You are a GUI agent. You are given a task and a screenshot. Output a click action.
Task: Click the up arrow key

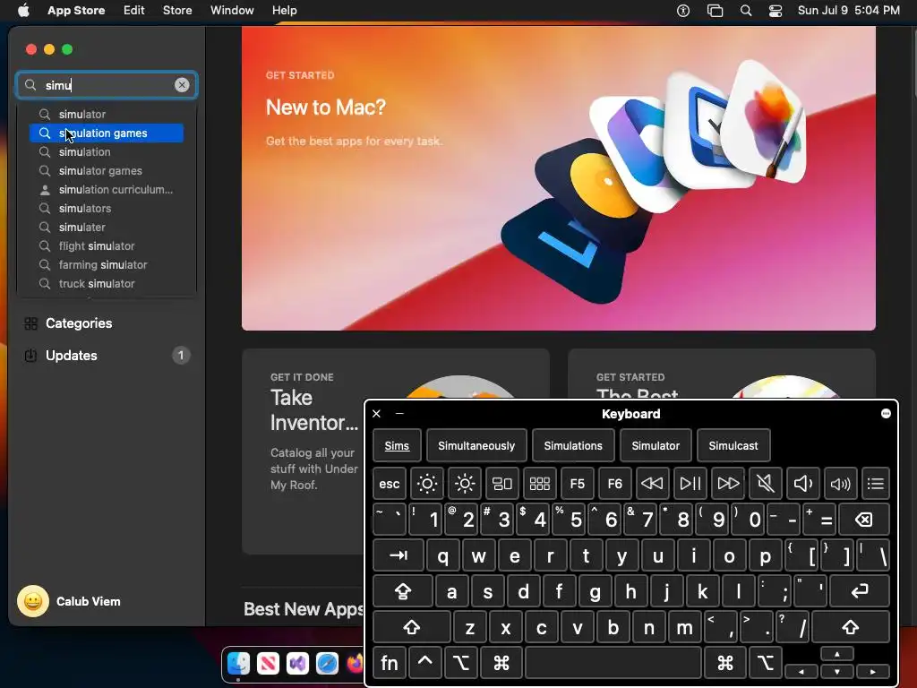(837, 654)
